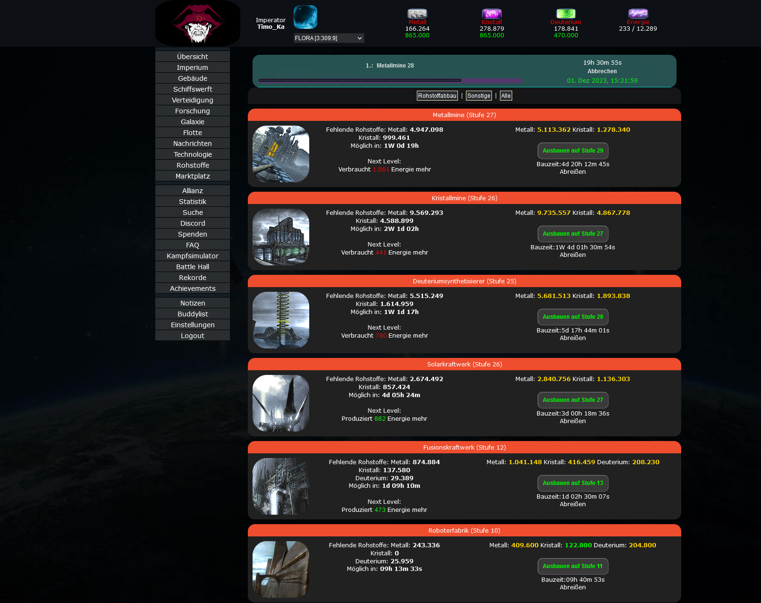Open the Solarkraftwerk building image
The image size is (761, 603).
pyautogui.click(x=281, y=403)
